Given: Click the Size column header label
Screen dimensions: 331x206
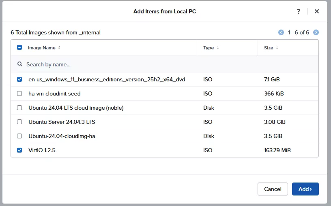Looking at the screenshot, I should tap(269, 48).
